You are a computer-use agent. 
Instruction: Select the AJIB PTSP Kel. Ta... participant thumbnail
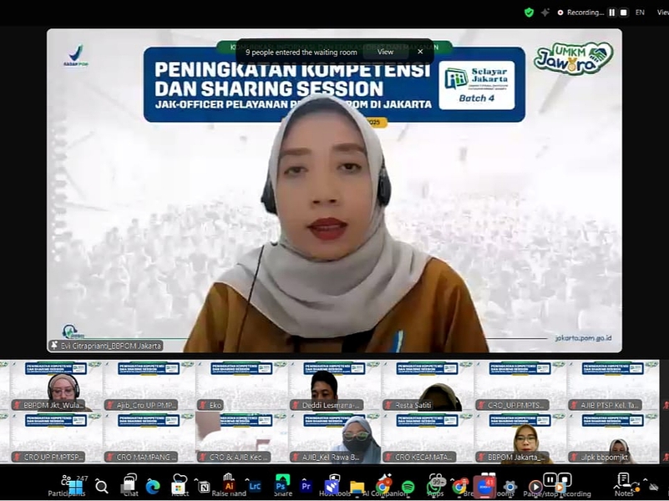click(x=614, y=386)
